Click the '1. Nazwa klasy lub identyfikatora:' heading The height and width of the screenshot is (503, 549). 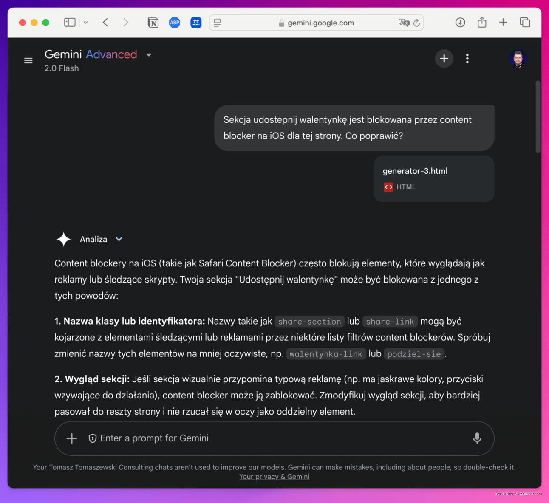coord(130,321)
